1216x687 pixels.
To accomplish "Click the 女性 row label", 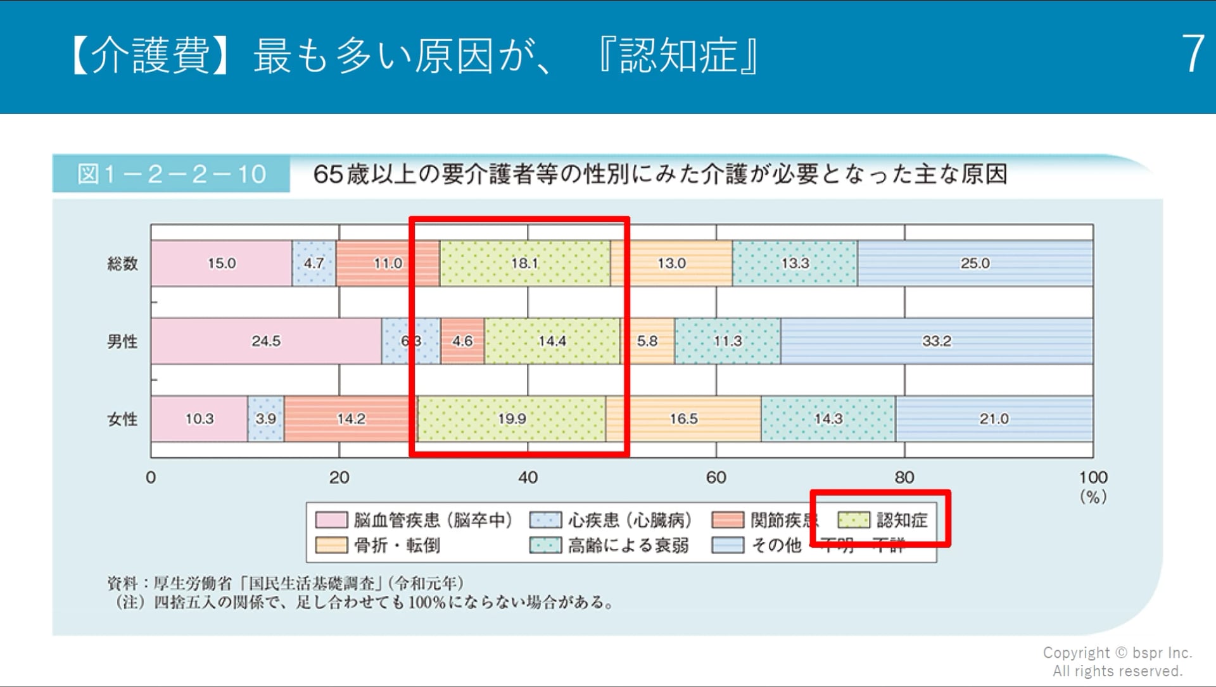I will (x=122, y=419).
